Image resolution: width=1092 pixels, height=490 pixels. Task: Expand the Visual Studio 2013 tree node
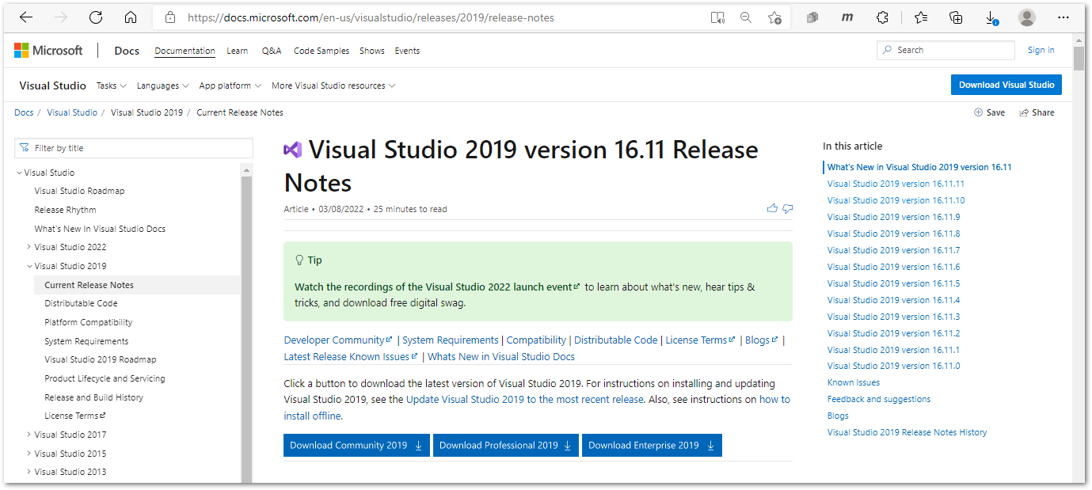29,472
